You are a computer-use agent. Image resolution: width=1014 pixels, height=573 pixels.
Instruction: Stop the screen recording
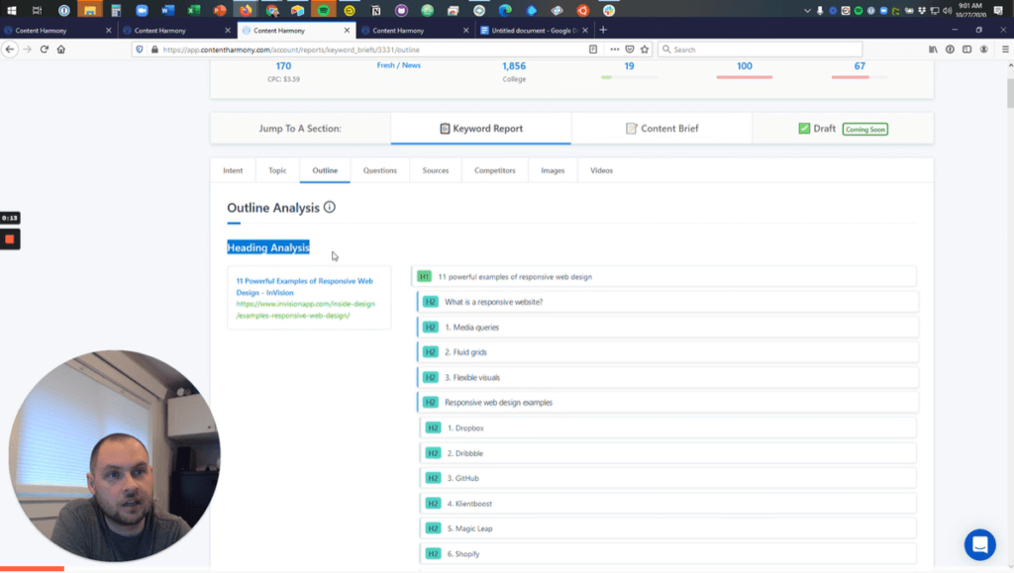[x=10, y=239]
